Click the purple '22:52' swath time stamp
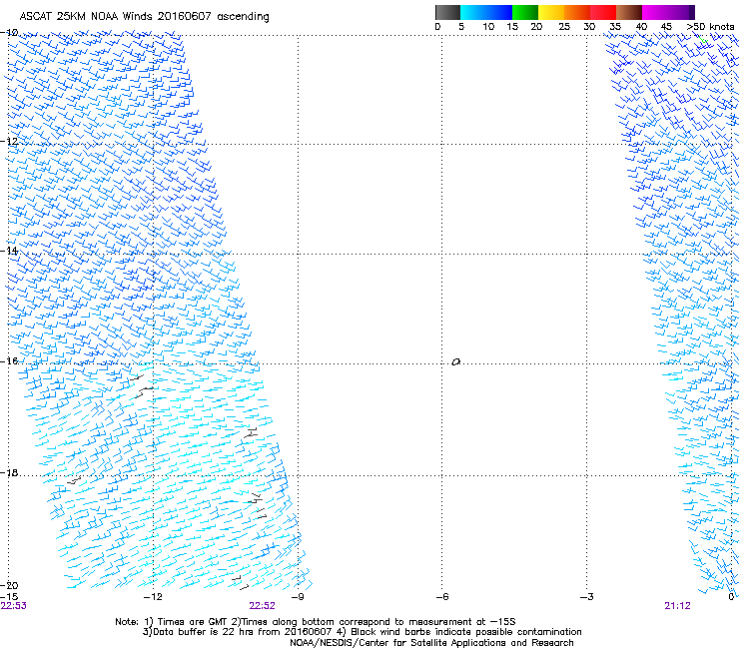 pyautogui.click(x=262, y=606)
